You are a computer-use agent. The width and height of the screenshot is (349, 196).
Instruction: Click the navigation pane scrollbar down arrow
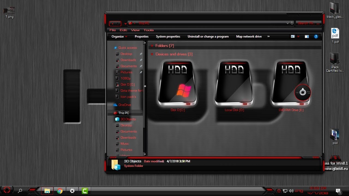tap(145, 154)
